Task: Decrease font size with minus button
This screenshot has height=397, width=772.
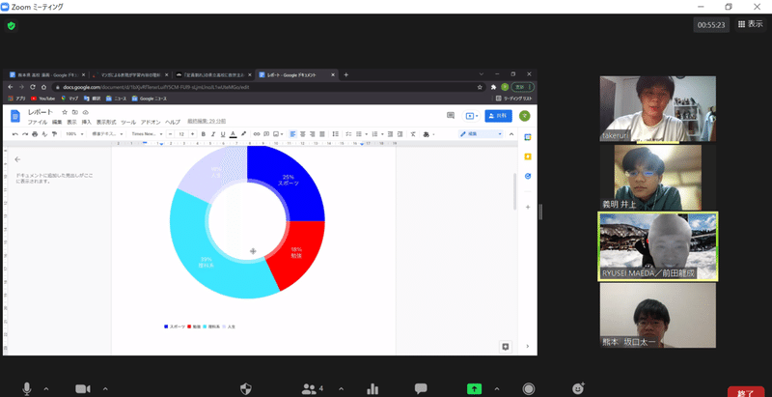Action: click(171, 134)
